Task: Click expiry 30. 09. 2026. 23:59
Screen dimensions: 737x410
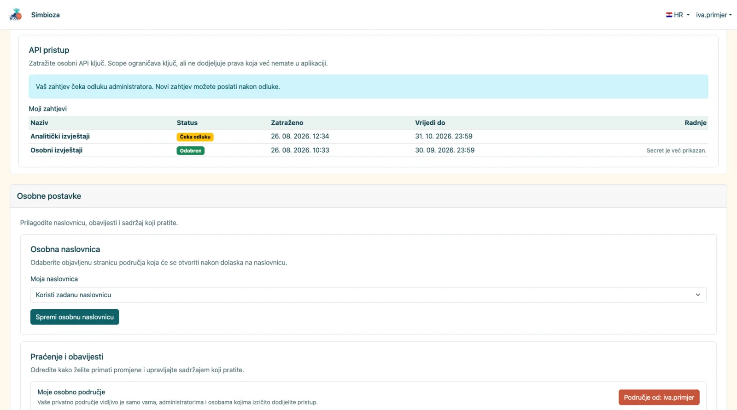Action: 445,150
